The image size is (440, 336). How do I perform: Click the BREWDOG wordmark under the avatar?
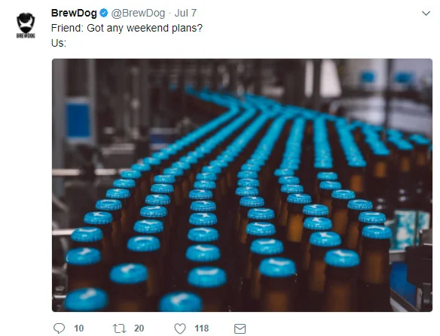(26, 36)
